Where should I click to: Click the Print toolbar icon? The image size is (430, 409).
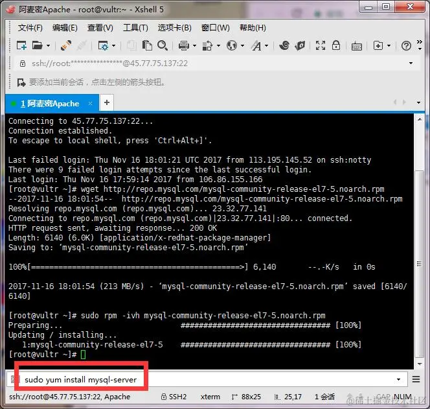coord(184,45)
